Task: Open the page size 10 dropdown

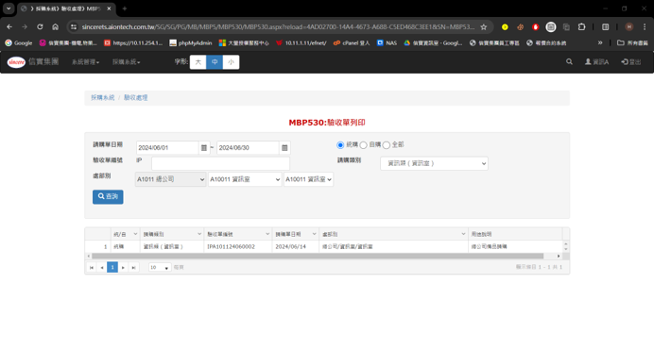Action: pyautogui.click(x=160, y=268)
